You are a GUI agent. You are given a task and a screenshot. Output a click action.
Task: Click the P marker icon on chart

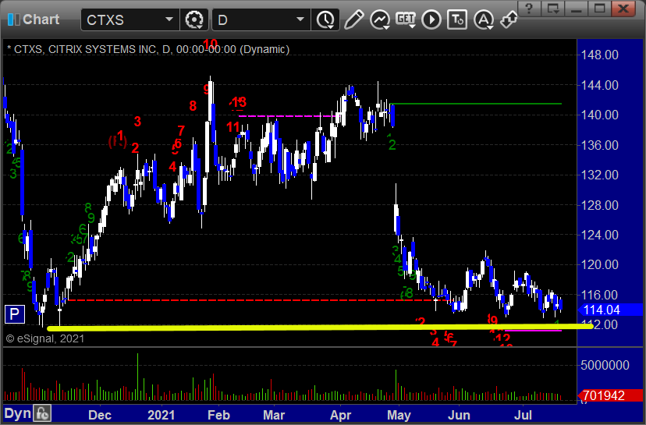coord(14,314)
